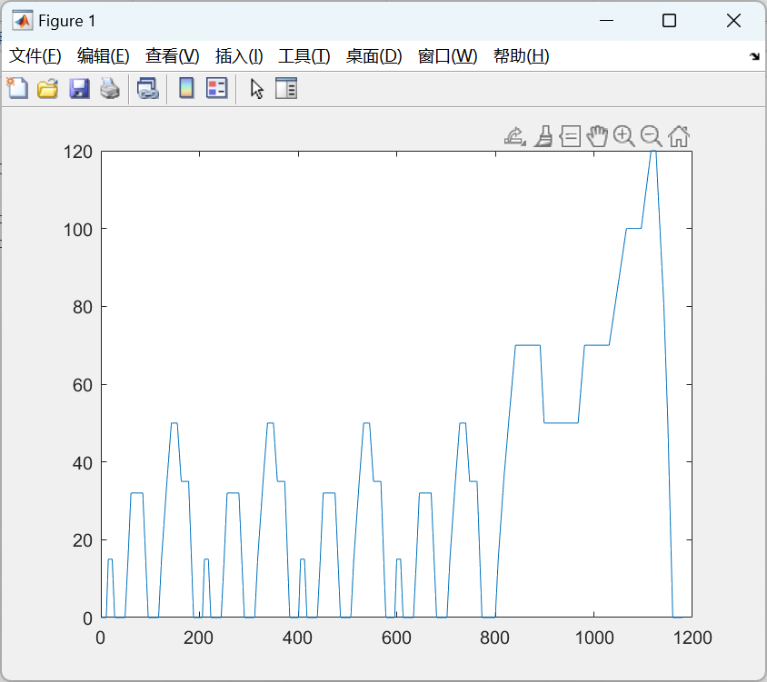
Task: Click the y-axis tick label 40
Action: 83,463
